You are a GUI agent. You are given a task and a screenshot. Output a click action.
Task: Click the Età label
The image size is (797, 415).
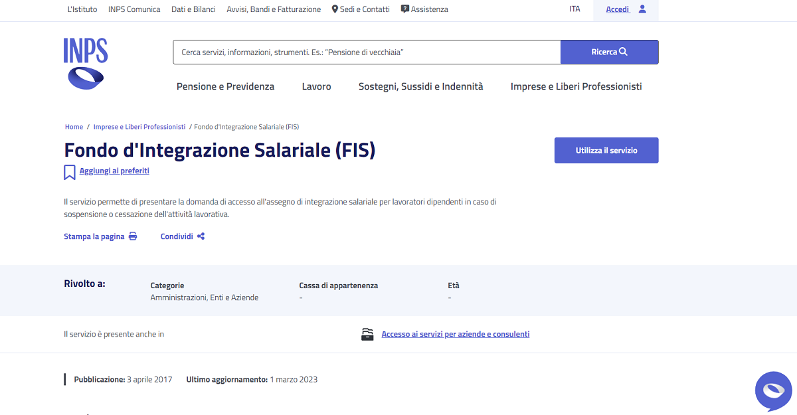[454, 286]
